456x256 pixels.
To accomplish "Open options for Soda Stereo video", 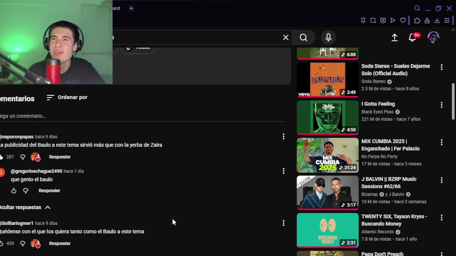I will point(441,67).
